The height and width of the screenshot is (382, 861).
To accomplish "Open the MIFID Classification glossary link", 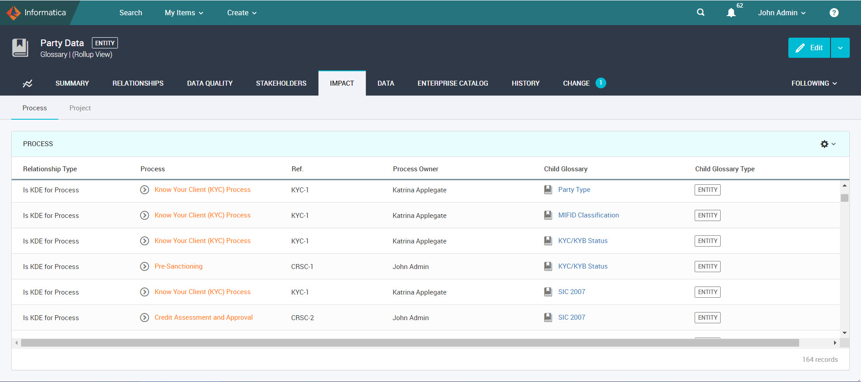I will click(x=588, y=215).
